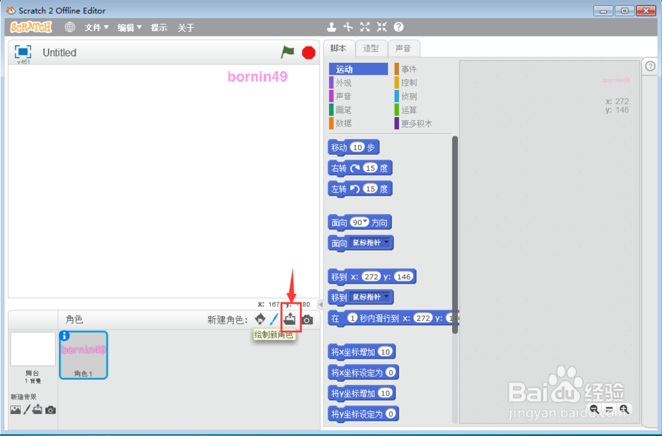Switch to the 脚本 tab

point(338,48)
